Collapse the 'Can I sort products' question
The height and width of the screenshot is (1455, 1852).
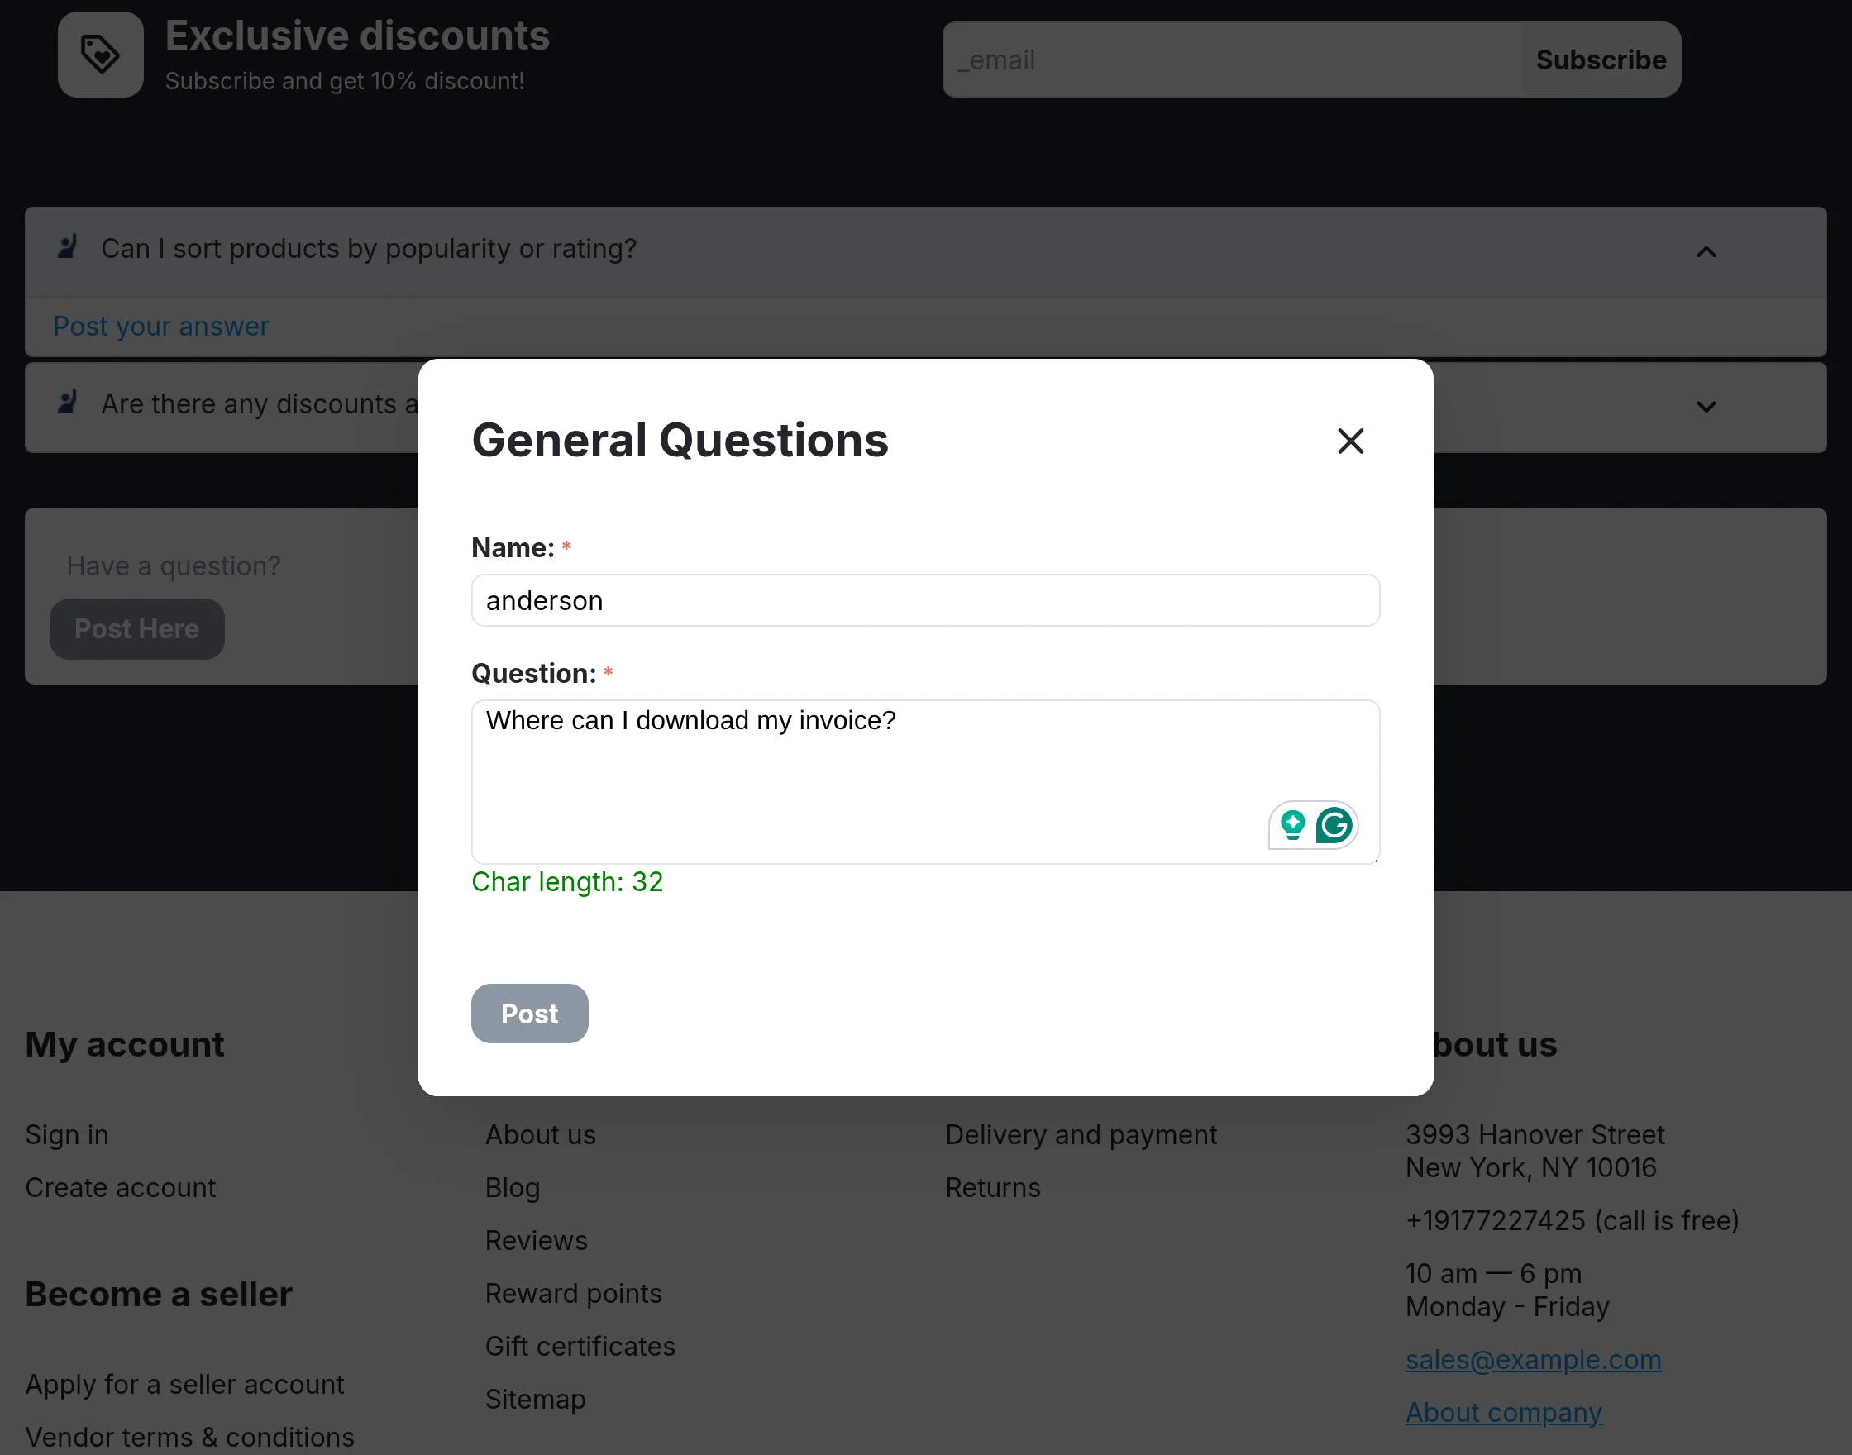(x=1706, y=252)
